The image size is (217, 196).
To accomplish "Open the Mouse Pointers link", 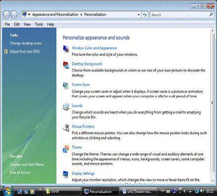I will 83,127.
